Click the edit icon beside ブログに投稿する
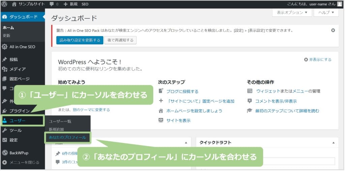The height and width of the screenshot is (171, 345). tap(161, 91)
